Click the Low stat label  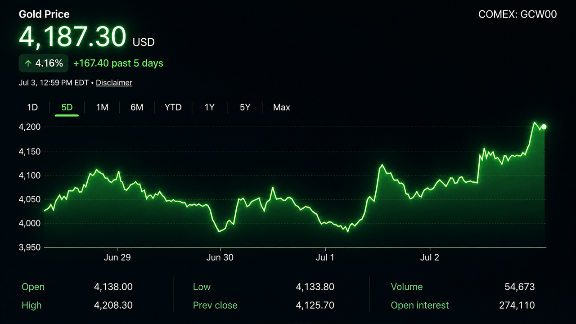click(x=202, y=287)
